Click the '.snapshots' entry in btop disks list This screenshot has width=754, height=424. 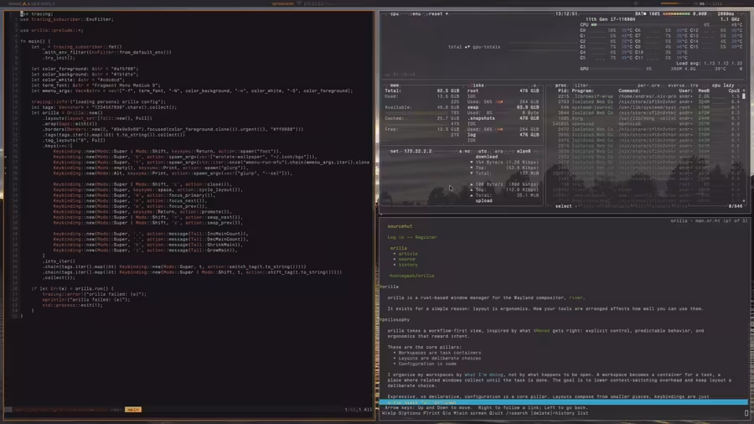(x=481, y=118)
